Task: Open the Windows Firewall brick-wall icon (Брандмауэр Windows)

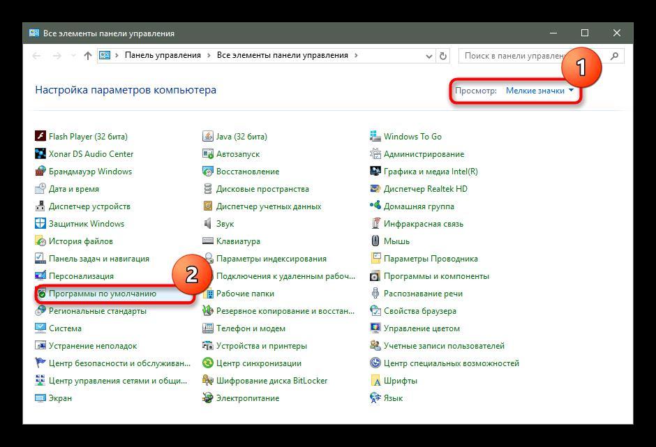Action: pyautogui.click(x=40, y=172)
